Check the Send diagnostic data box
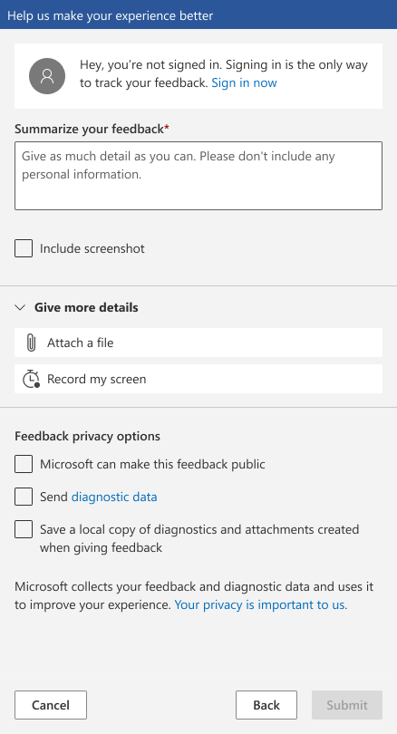397x734 pixels. tap(24, 497)
